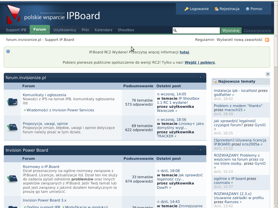Click last-post arrow icon beside dziś, 18:08

158,171
